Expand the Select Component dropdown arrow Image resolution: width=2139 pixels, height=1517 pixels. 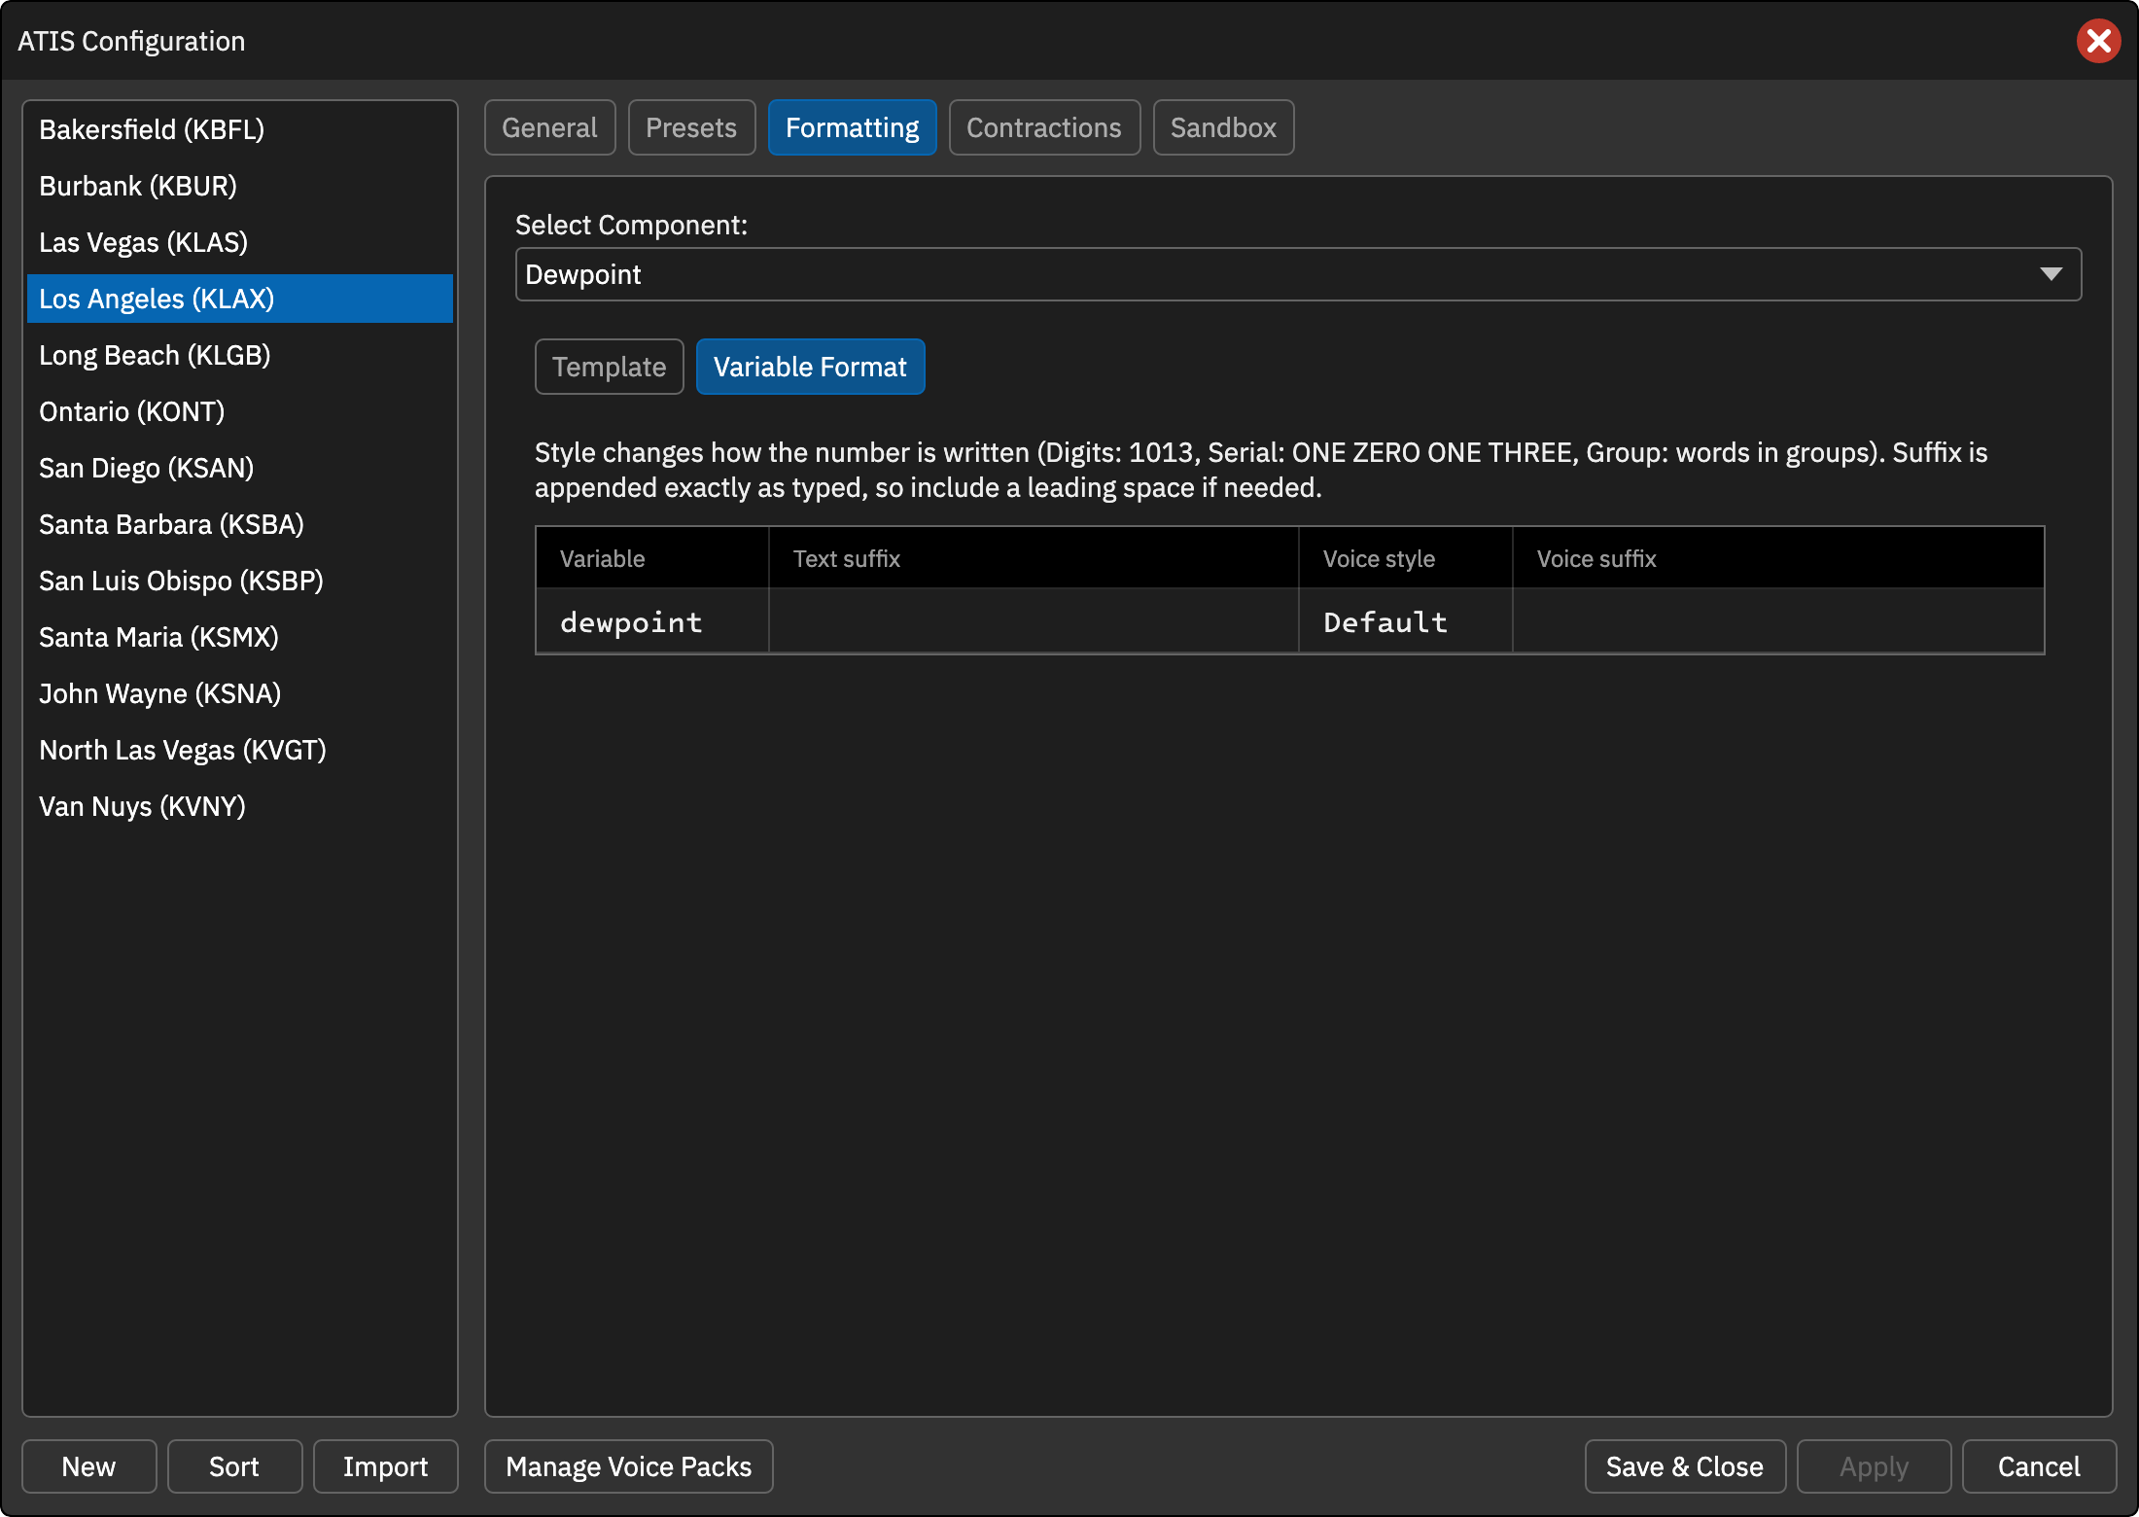(x=2051, y=274)
